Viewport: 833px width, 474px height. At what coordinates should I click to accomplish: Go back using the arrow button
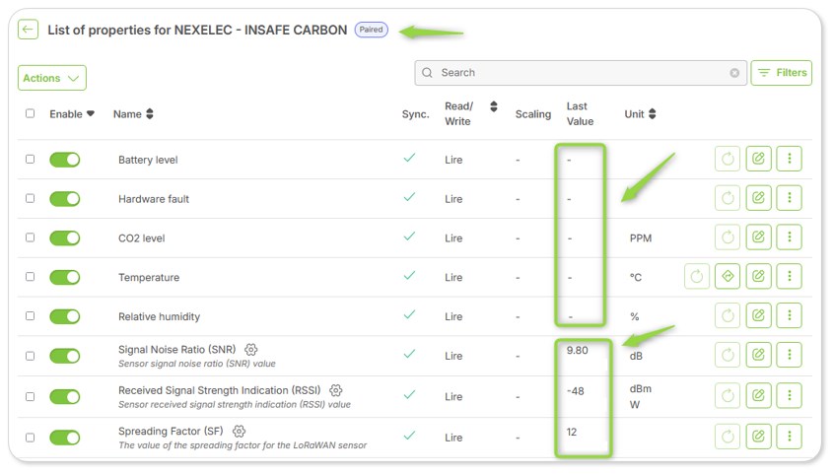click(x=28, y=30)
